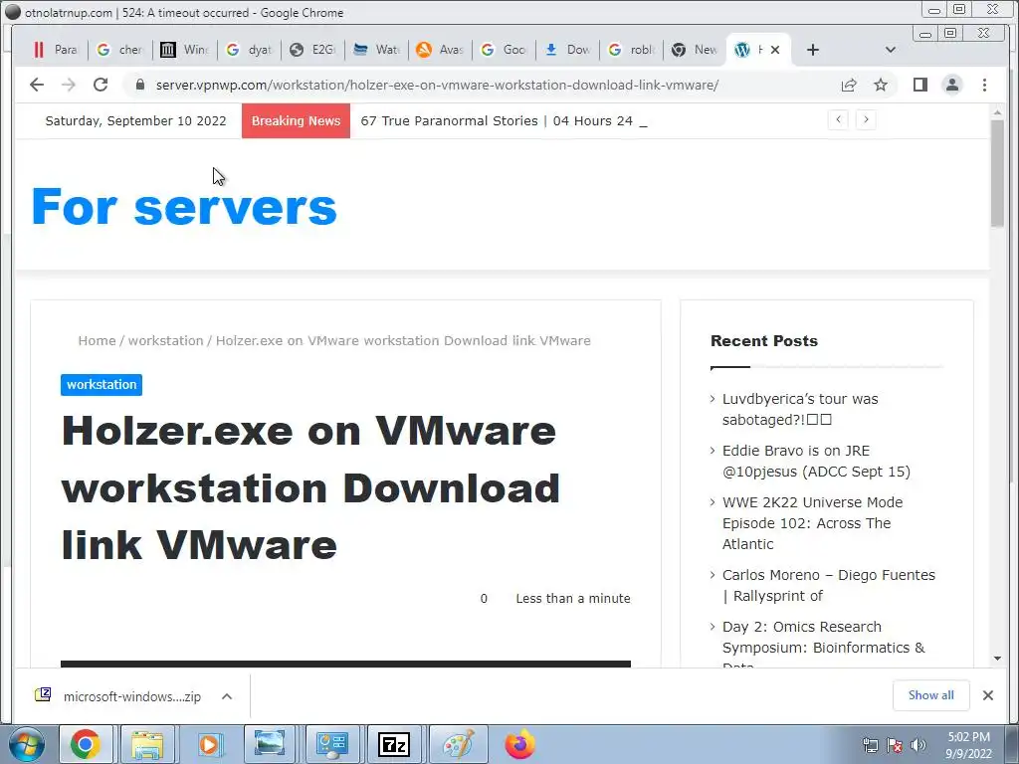Switch to the 'Goo' Google tab
The image size is (1019, 764).
505,50
